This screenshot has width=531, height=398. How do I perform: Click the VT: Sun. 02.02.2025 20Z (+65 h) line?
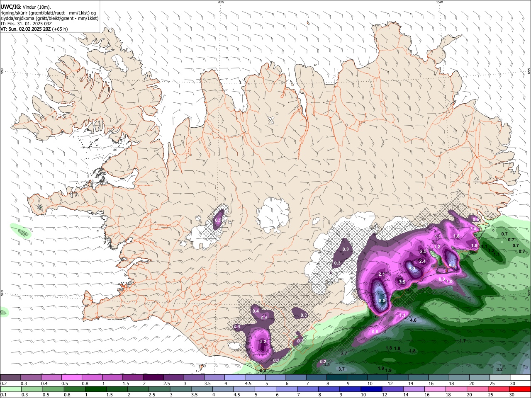point(34,29)
